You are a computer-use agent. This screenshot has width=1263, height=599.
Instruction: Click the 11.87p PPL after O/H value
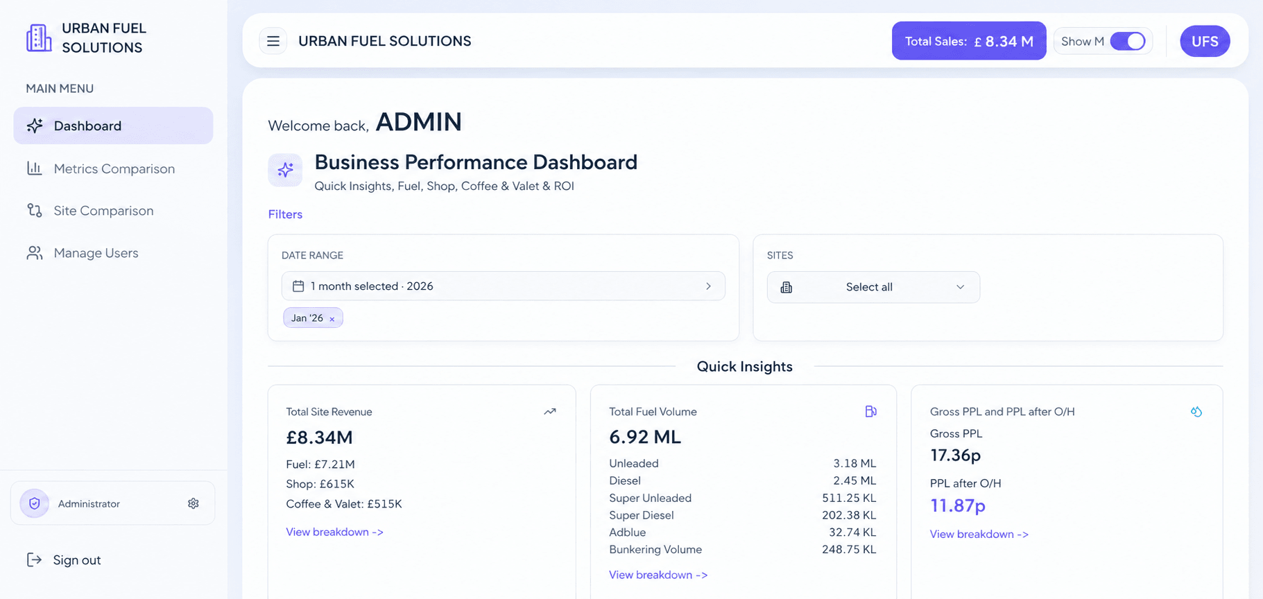tap(958, 505)
